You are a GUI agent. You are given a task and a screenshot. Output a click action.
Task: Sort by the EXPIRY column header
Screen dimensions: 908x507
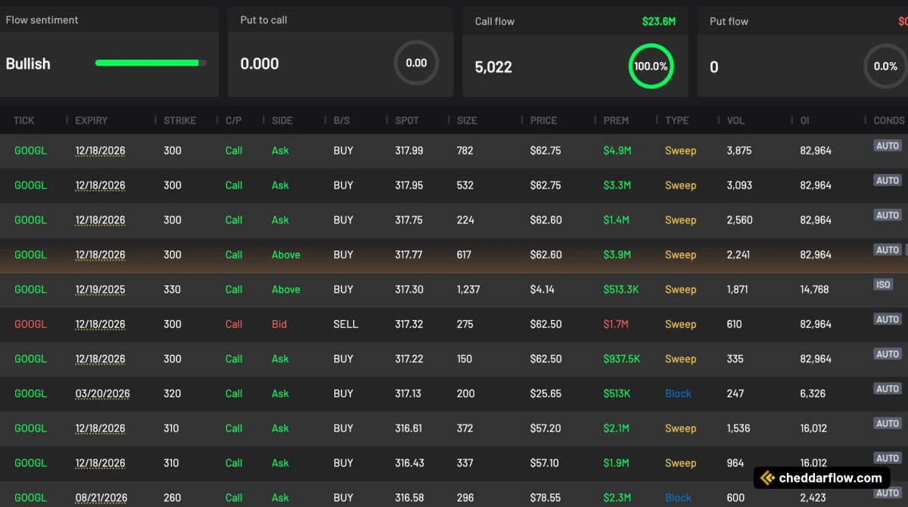(91, 120)
